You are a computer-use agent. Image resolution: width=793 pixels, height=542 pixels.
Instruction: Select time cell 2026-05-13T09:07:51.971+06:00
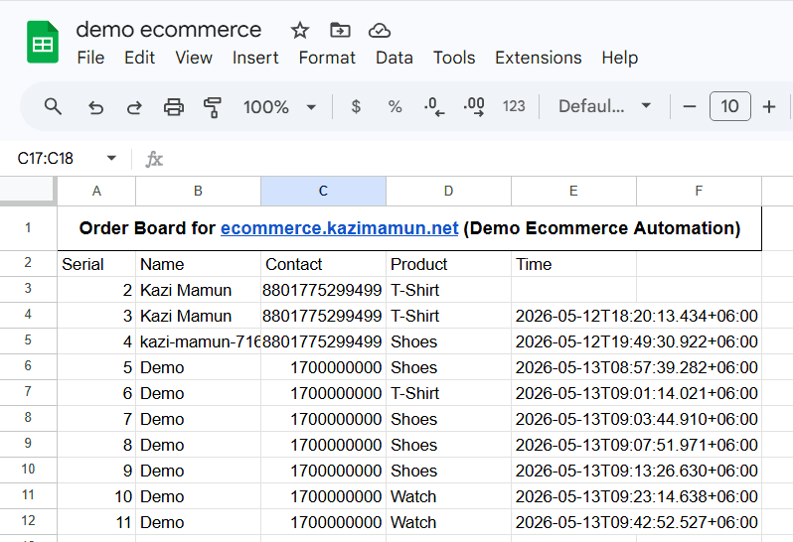click(636, 445)
